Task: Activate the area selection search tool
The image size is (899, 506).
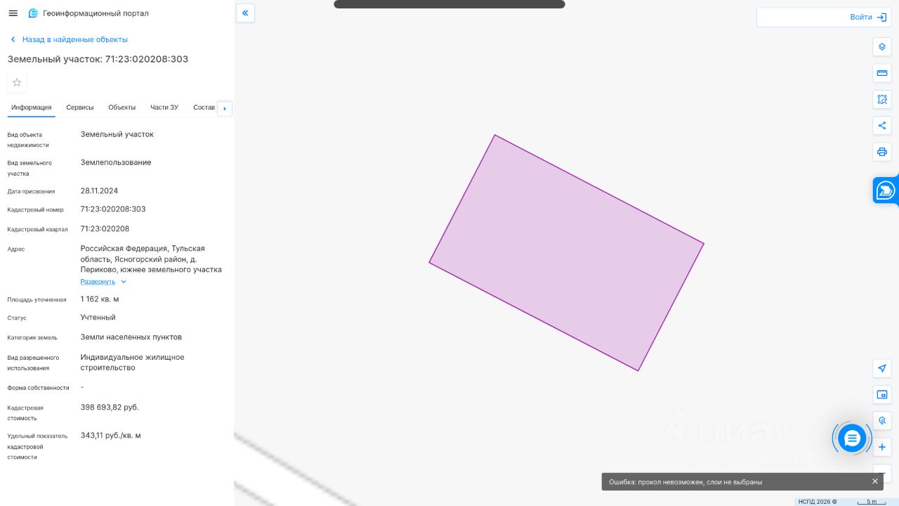Action: click(x=882, y=99)
